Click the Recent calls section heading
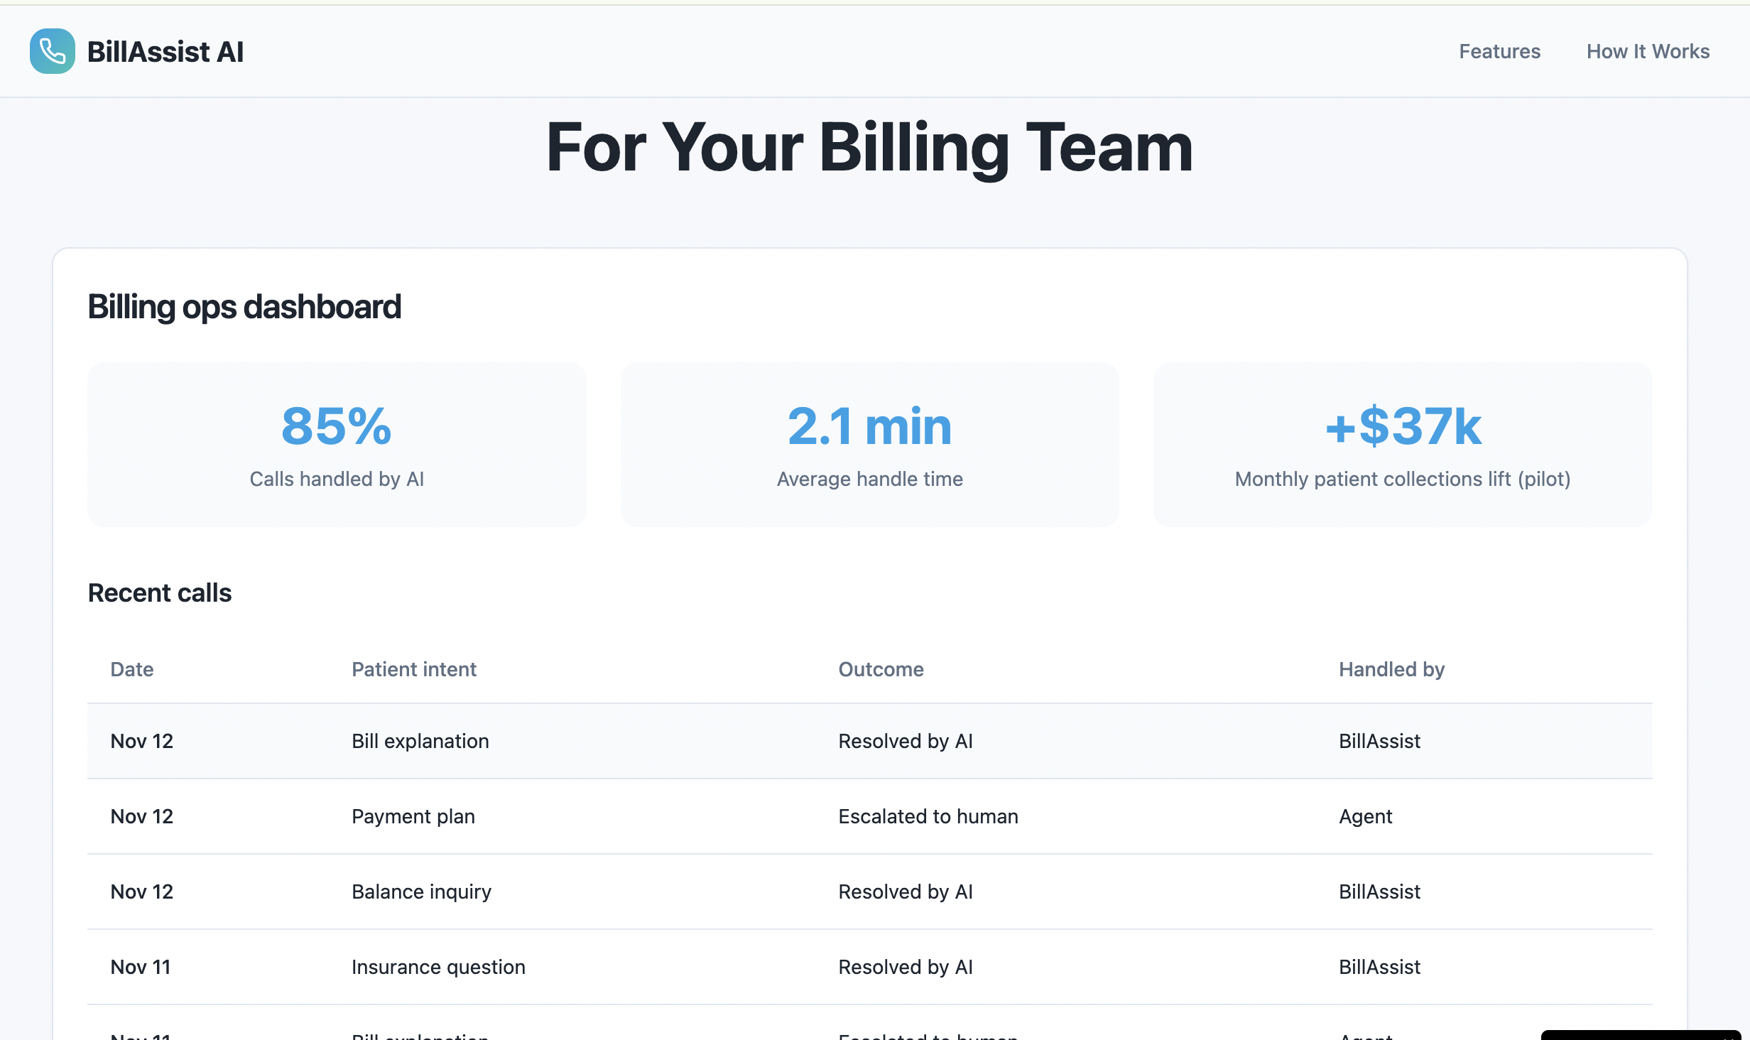 pyautogui.click(x=160, y=592)
